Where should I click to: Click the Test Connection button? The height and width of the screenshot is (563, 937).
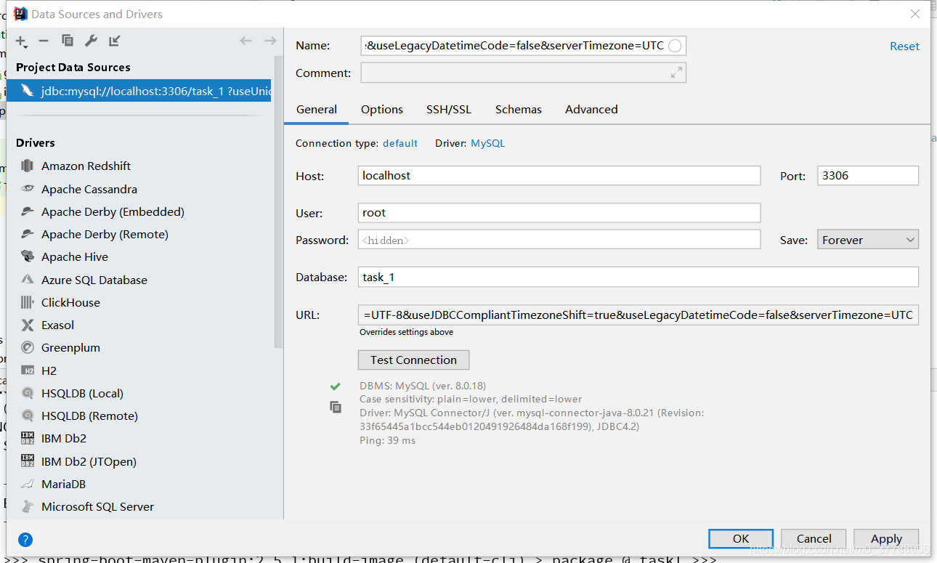click(413, 360)
